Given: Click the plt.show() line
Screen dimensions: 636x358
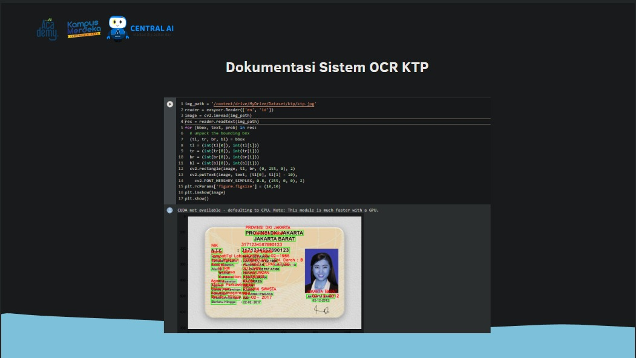Looking at the screenshot, I should 197,198.
